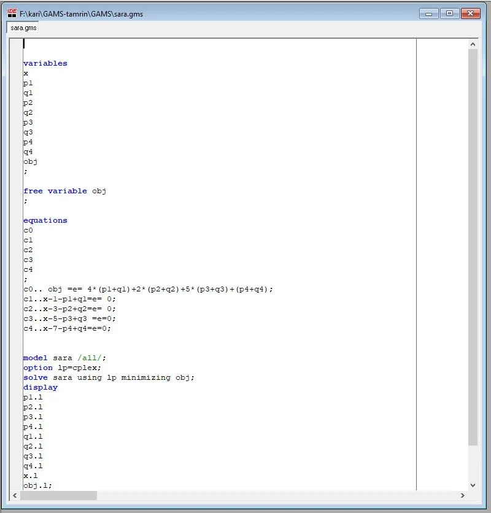
Task: Place cursor in the c0 objective equation line
Action: pyautogui.click(x=147, y=289)
